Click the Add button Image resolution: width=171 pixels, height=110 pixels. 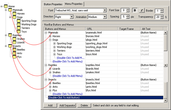pos(50,105)
